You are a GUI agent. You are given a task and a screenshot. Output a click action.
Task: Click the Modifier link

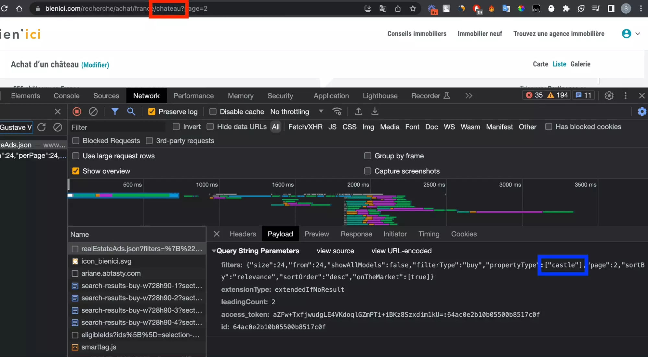click(x=95, y=65)
